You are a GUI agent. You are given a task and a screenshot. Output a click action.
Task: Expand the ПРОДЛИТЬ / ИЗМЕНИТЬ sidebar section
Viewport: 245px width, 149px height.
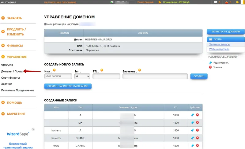pyautogui.click(x=3, y=32)
